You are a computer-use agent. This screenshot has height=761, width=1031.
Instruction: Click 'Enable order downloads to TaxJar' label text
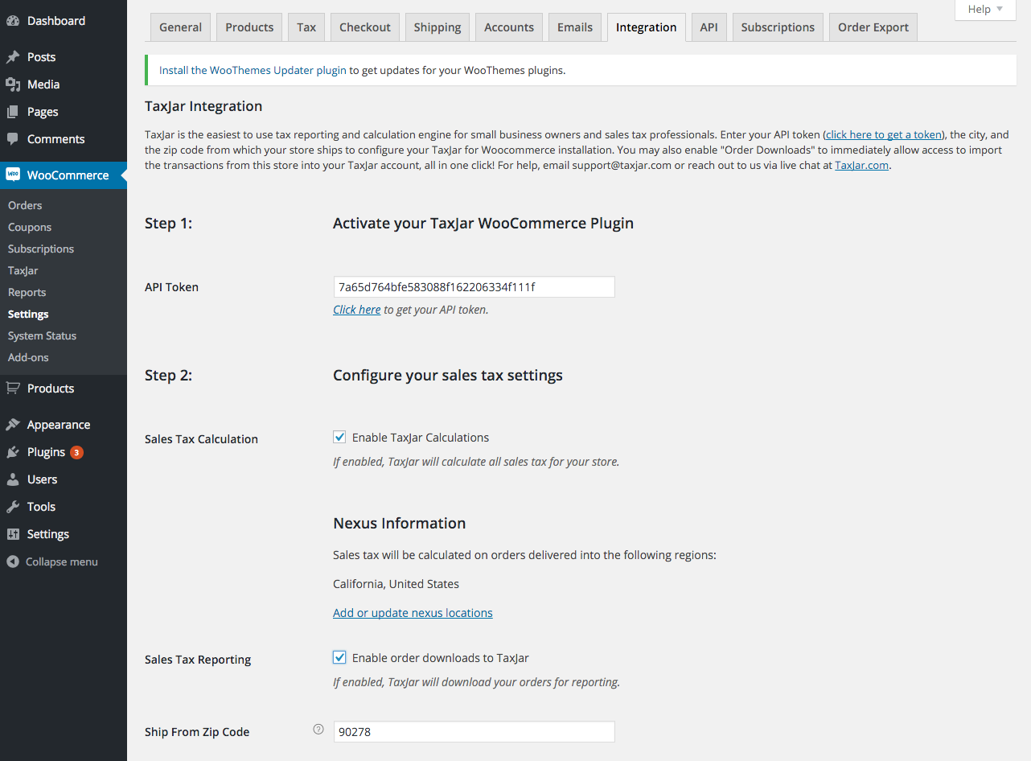[x=441, y=658]
